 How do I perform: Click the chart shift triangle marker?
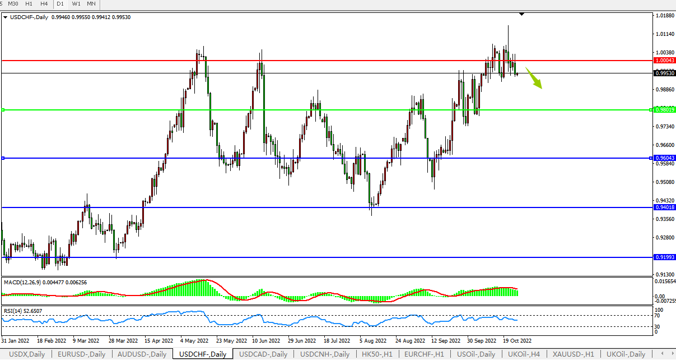pyautogui.click(x=522, y=13)
